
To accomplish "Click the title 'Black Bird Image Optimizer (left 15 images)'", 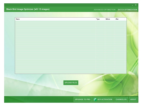I will coord(28,9).
